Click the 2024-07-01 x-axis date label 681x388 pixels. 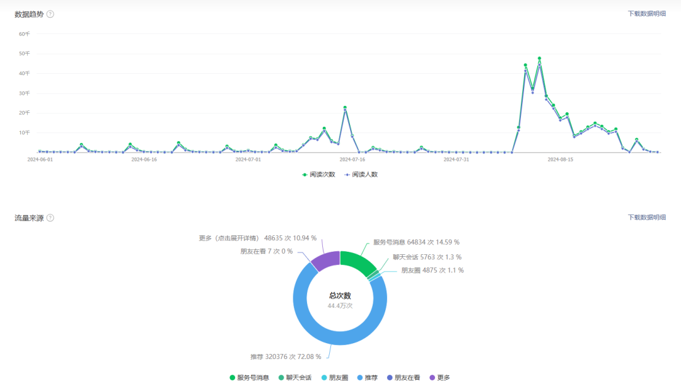tap(248, 160)
